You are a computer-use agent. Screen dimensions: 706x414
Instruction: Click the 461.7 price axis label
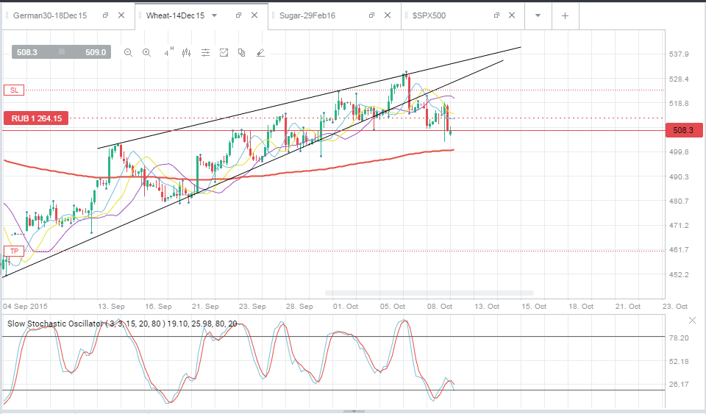[x=679, y=250]
